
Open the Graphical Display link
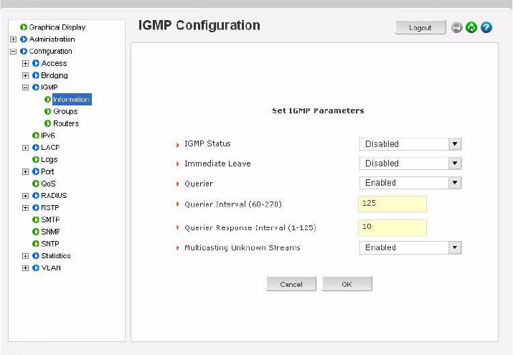[x=57, y=27]
